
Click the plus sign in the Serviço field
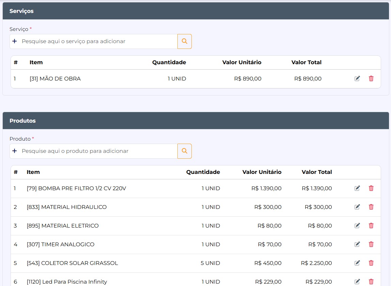tap(14, 41)
